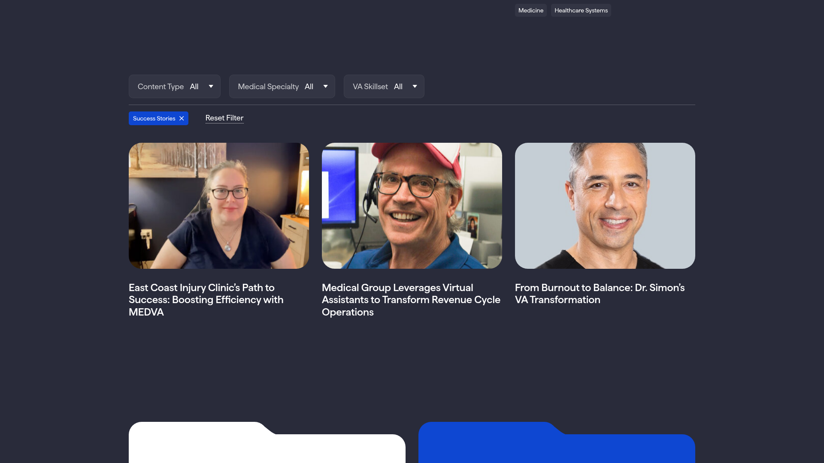Click the VA Skillset dropdown chevron
The width and height of the screenshot is (824, 463).
(415, 86)
